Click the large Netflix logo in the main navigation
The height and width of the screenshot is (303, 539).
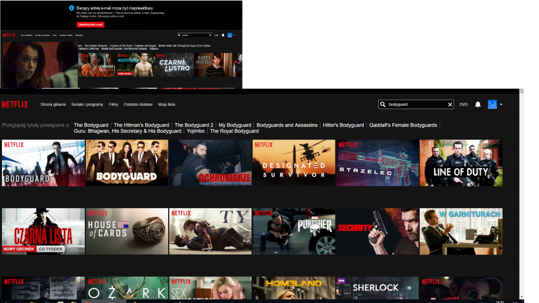tap(15, 105)
